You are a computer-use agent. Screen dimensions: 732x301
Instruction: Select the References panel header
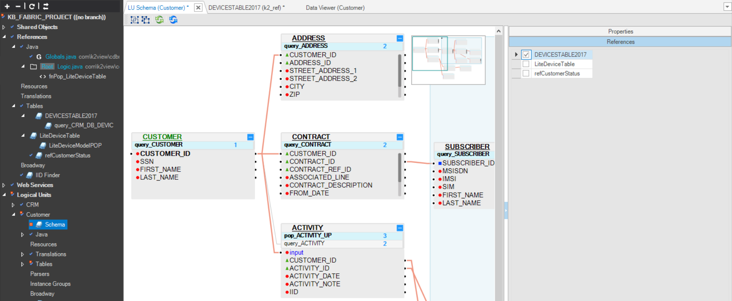pos(620,42)
